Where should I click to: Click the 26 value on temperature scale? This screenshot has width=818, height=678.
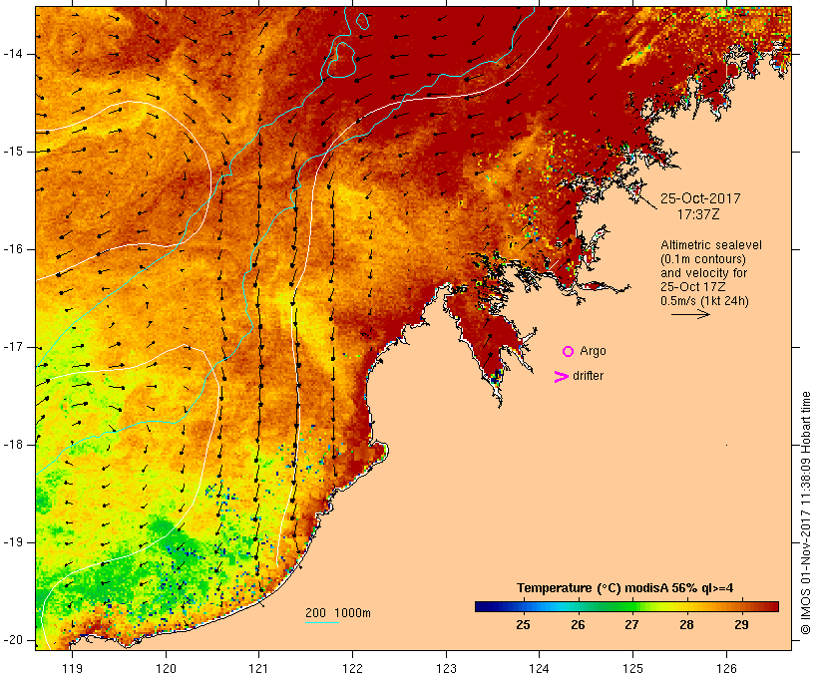pyautogui.click(x=578, y=625)
